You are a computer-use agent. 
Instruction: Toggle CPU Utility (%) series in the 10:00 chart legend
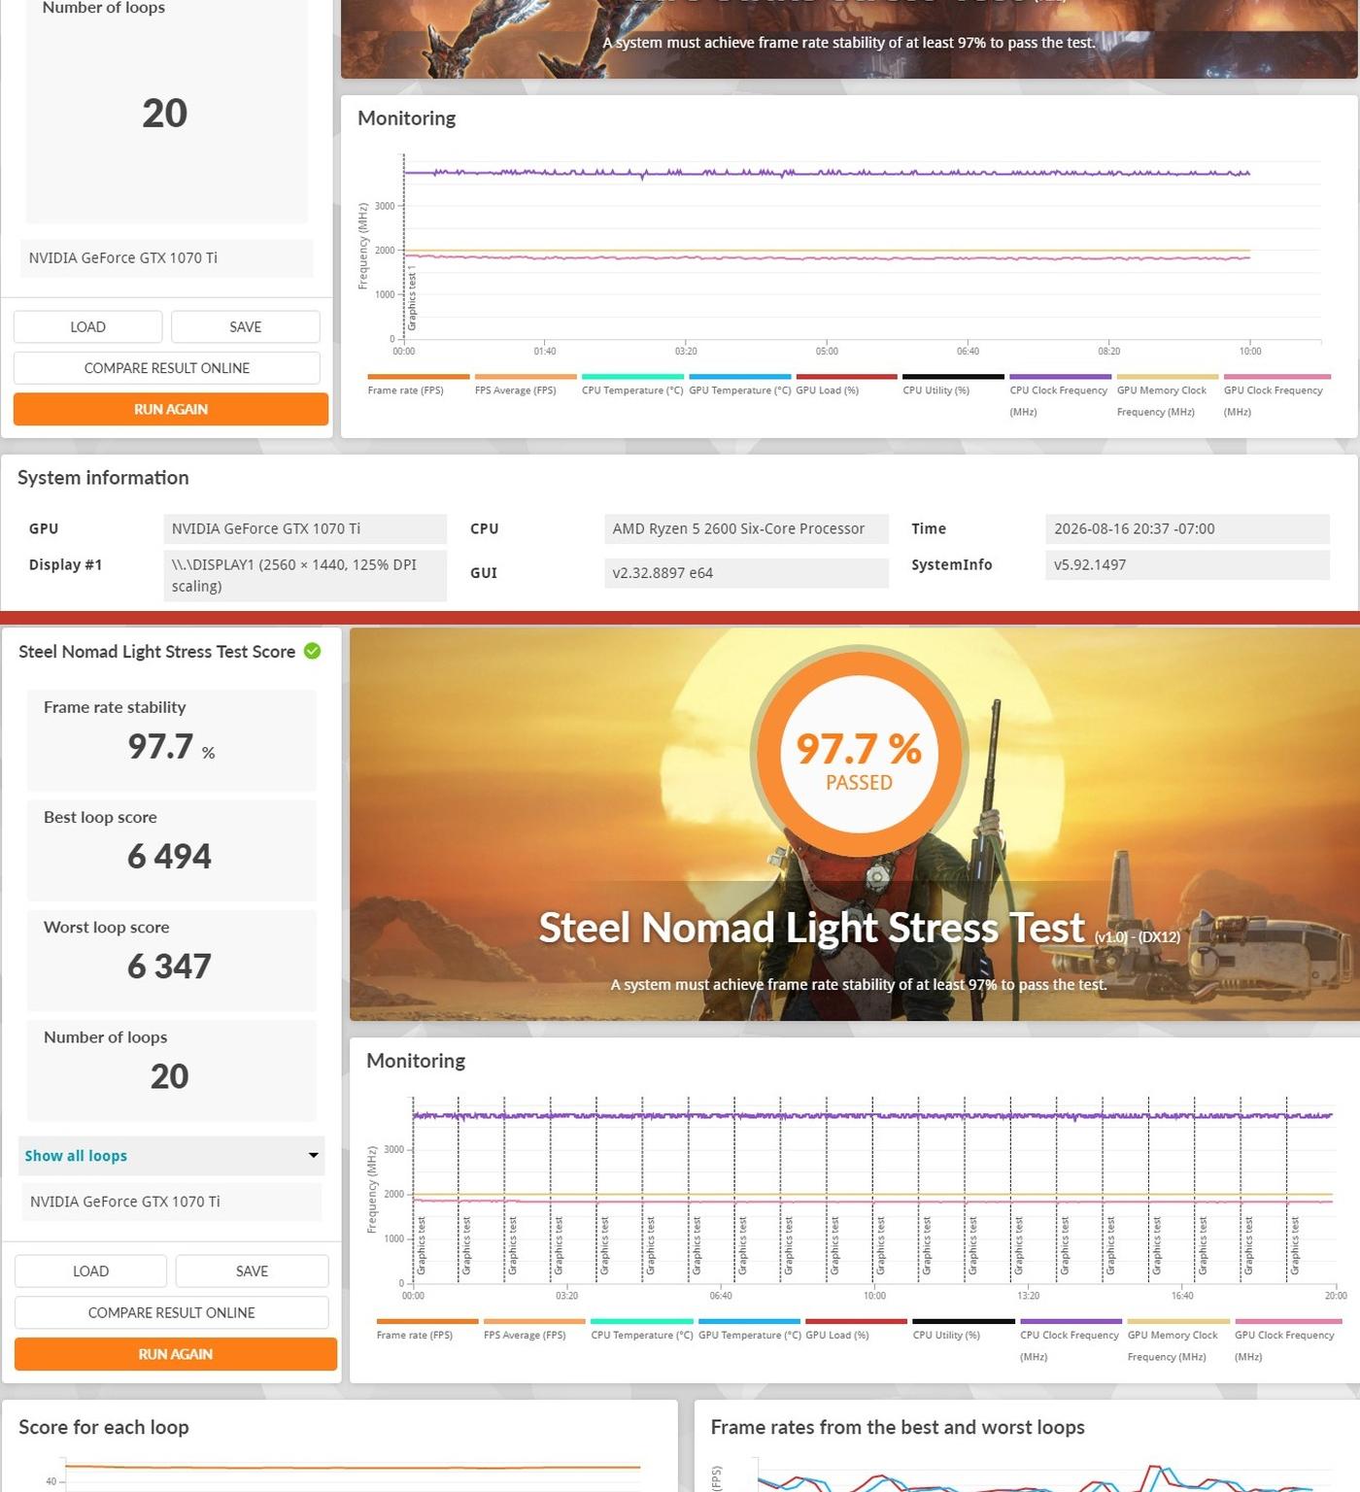(x=953, y=385)
